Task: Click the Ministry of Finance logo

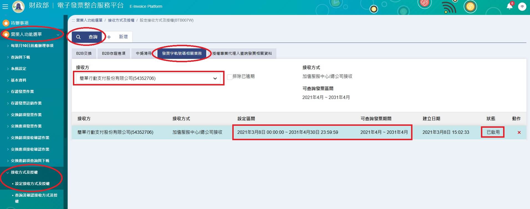Action: (x=18, y=6)
